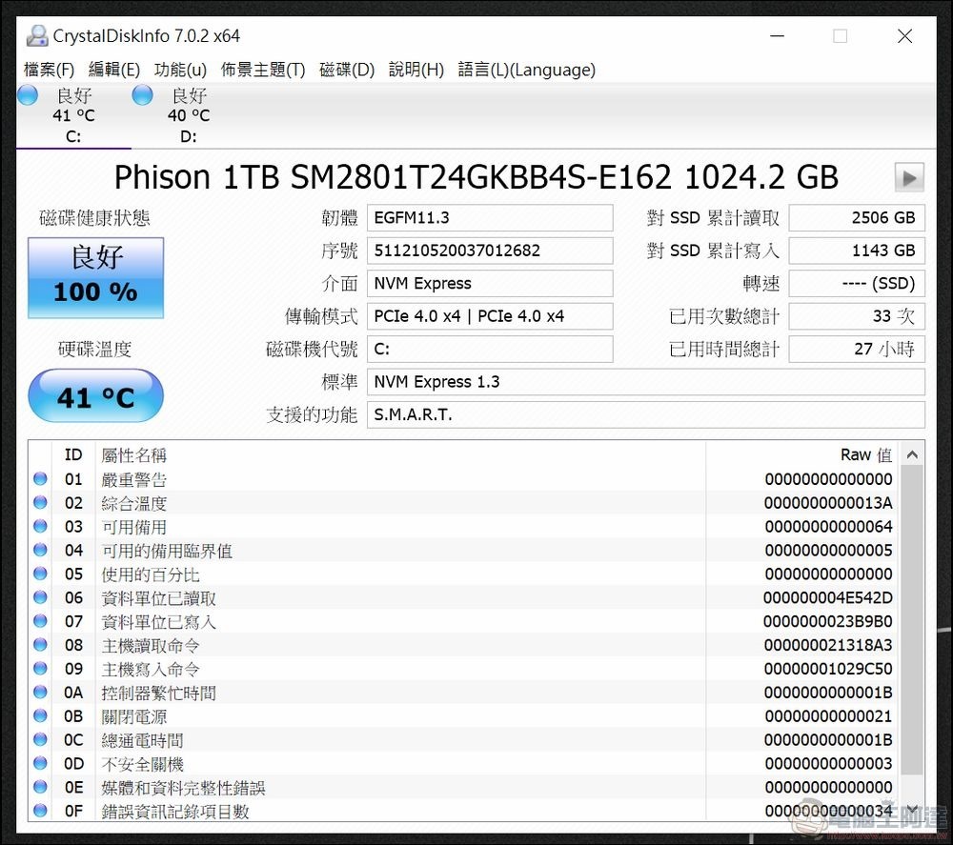Select the 綜合溫度 attribute name
Image resolution: width=953 pixels, height=845 pixels.
(x=133, y=504)
